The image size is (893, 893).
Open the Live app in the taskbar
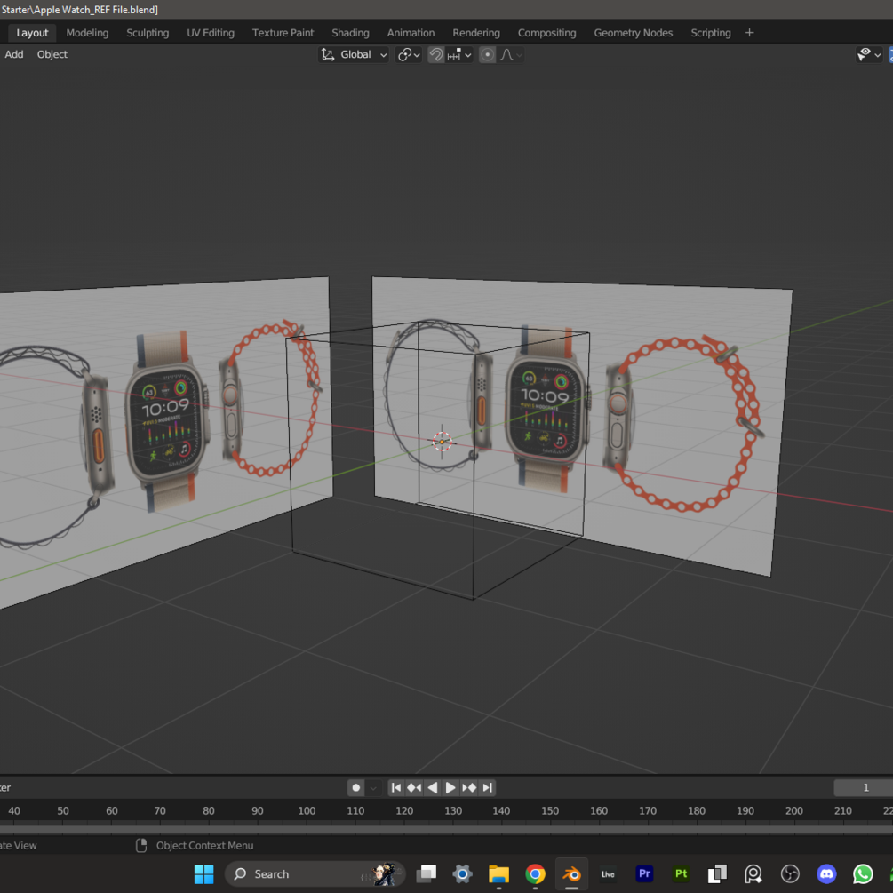click(x=609, y=874)
